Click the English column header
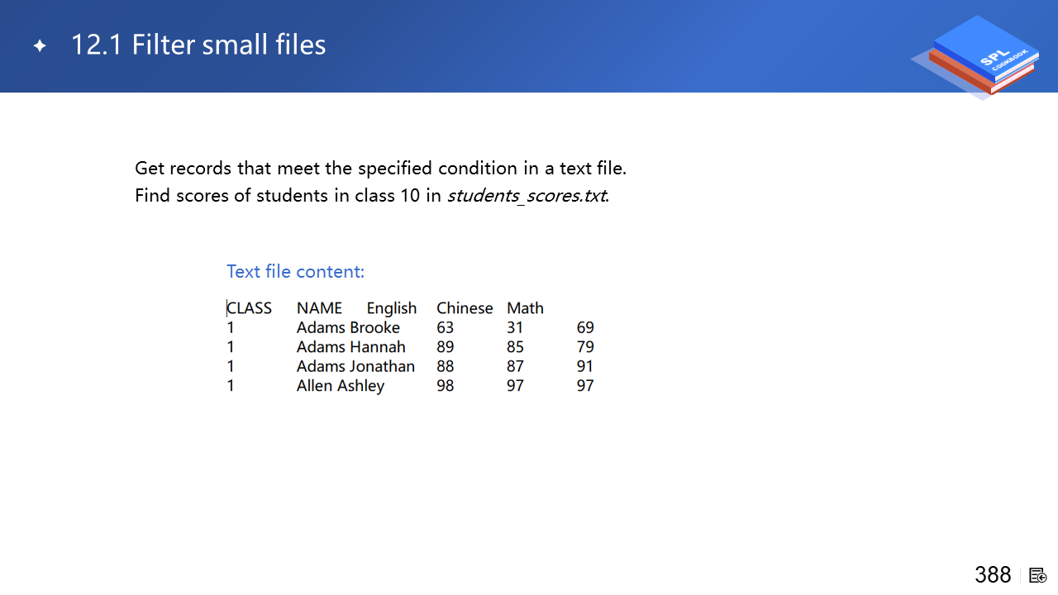The width and height of the screenshot is (1058, 595). [x=392, y=308]
